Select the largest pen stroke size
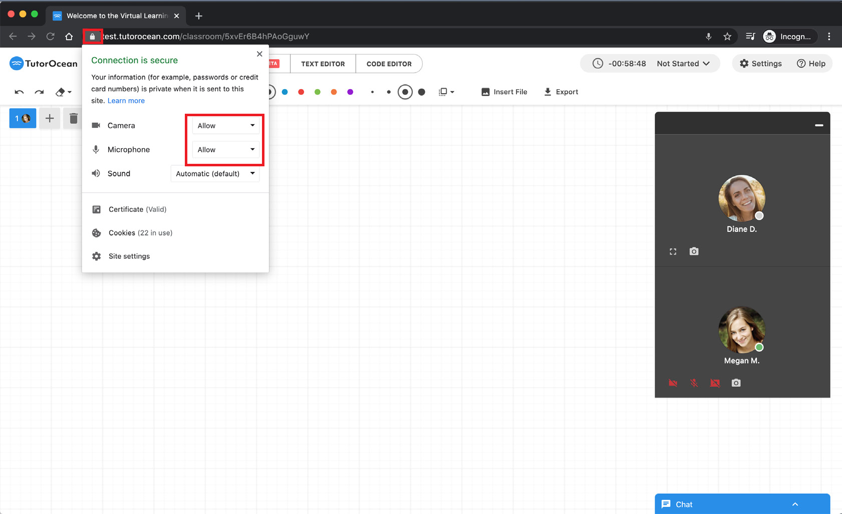The image size is (842, 514). [422, 92]
